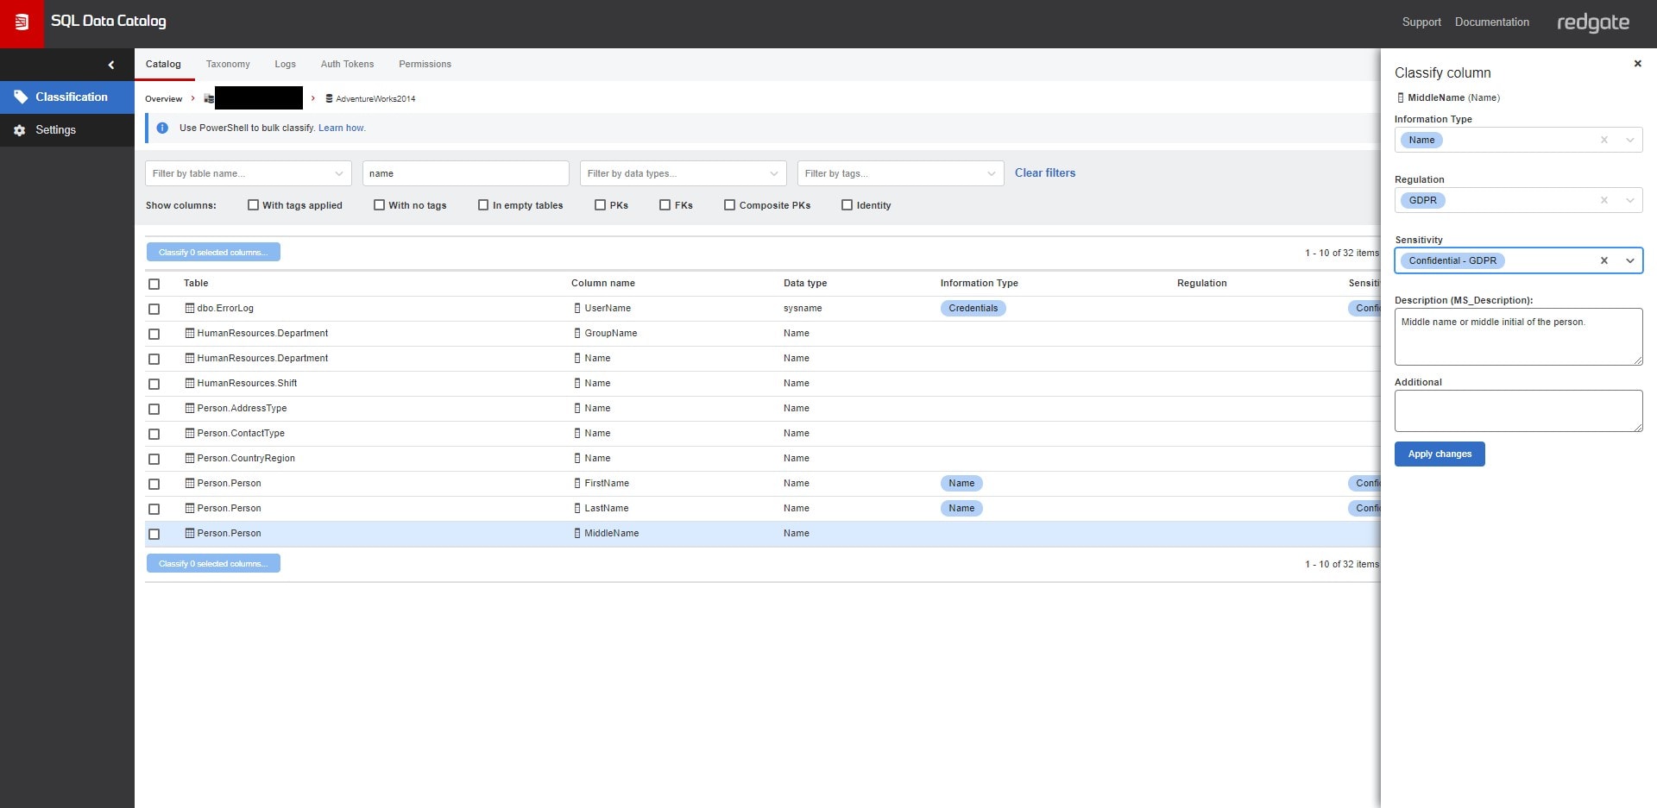Screen dimensions: 1657x808
Task: Click the Additional text area
Action: coord(1518,410)
